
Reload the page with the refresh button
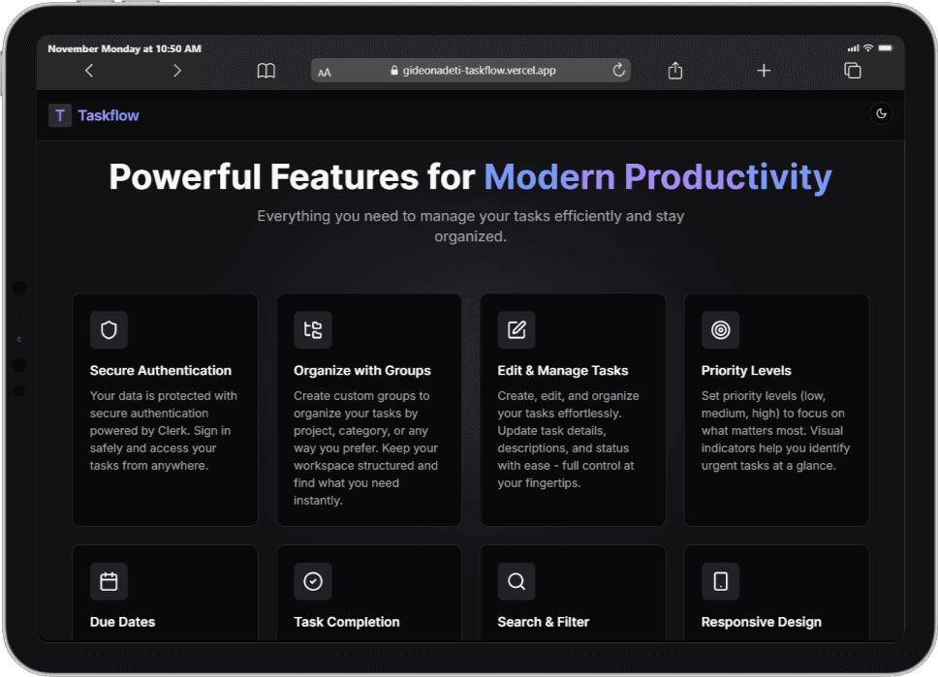618,70
